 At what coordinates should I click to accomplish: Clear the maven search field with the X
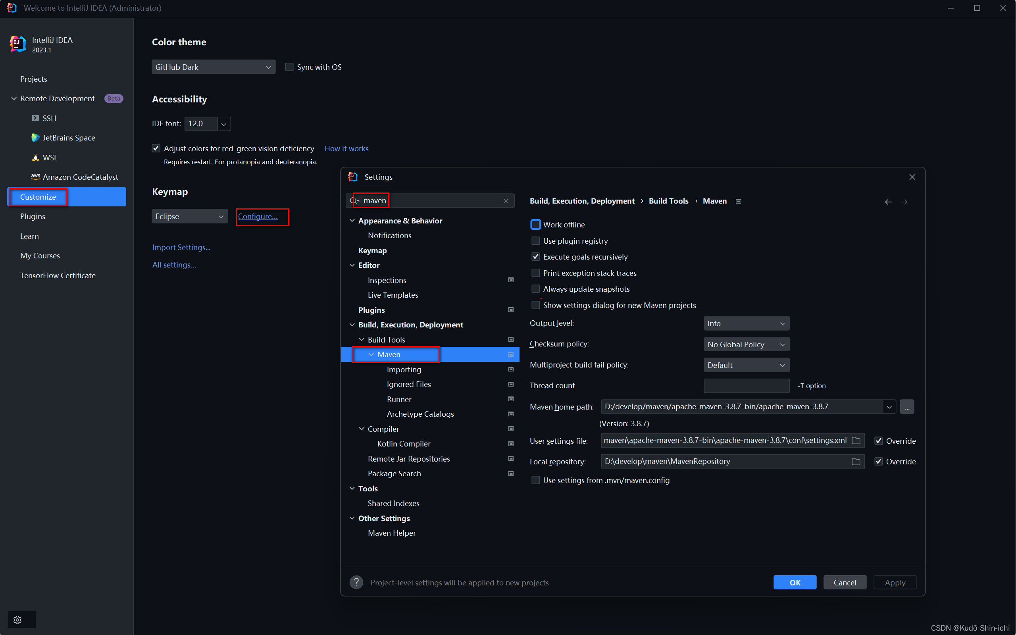coord(506,201)
